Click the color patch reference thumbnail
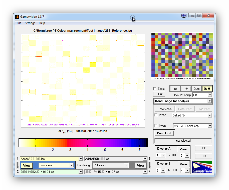This screenshot has height=190, width=229. [x=182, y=56]
